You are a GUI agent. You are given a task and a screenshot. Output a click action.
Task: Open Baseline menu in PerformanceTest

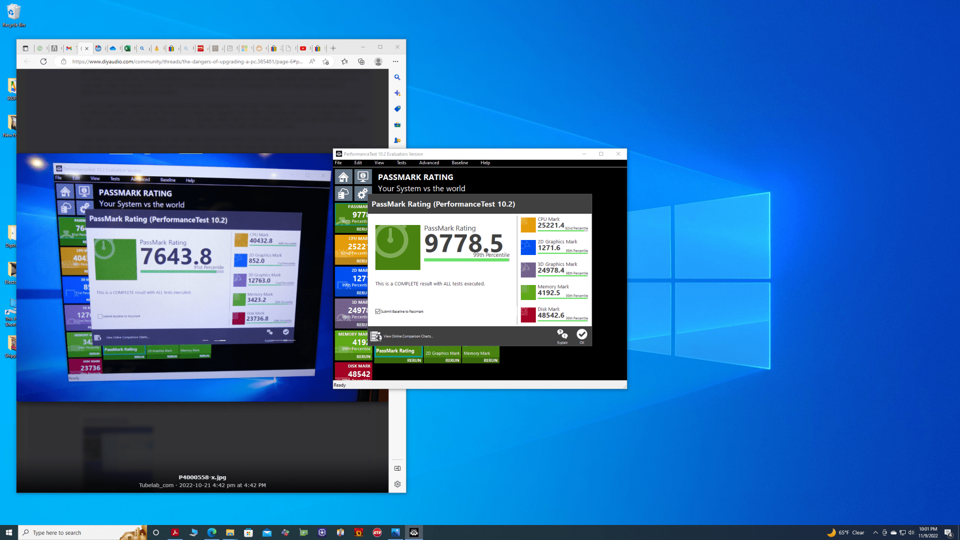(460, 163)
